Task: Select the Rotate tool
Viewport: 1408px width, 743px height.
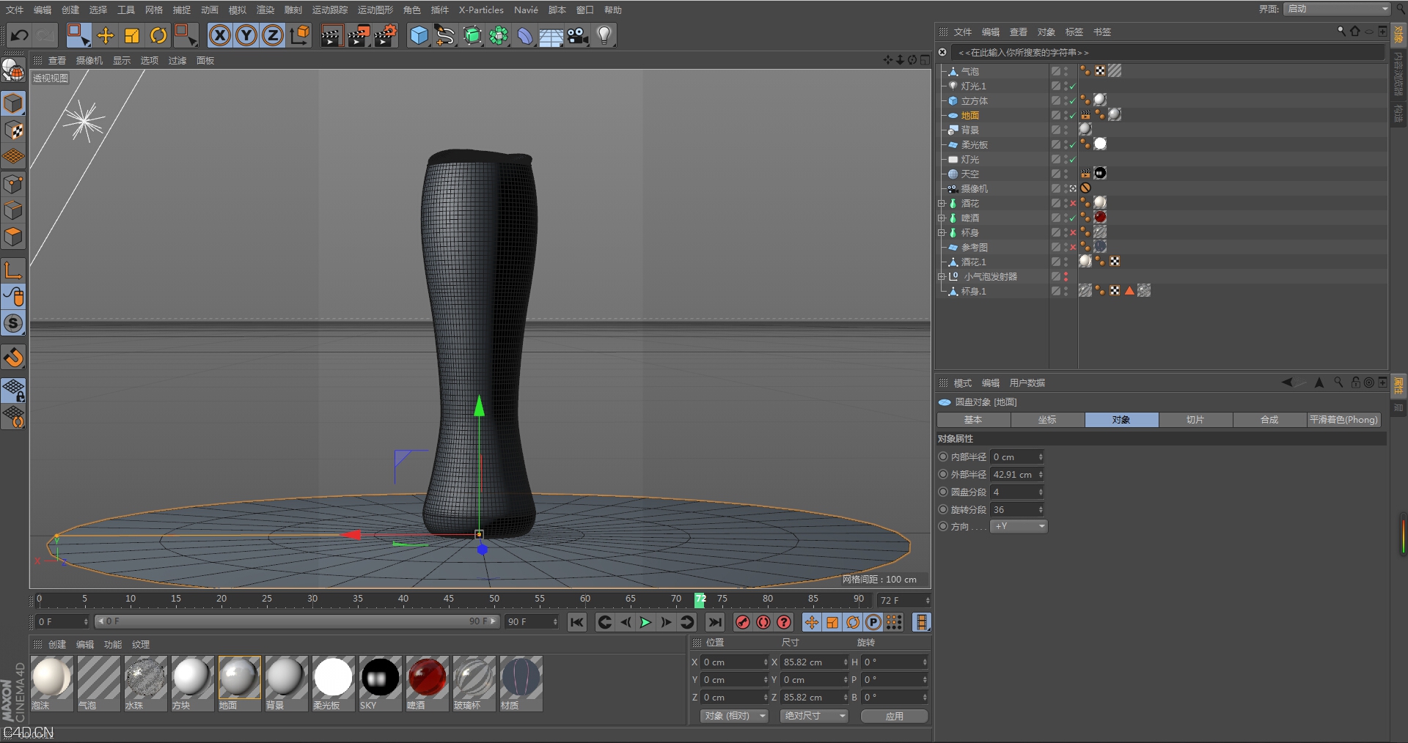Action: [158, 35]
